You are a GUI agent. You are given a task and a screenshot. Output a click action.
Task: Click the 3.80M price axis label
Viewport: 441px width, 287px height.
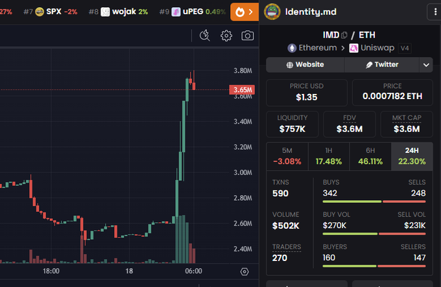[243, 71]
